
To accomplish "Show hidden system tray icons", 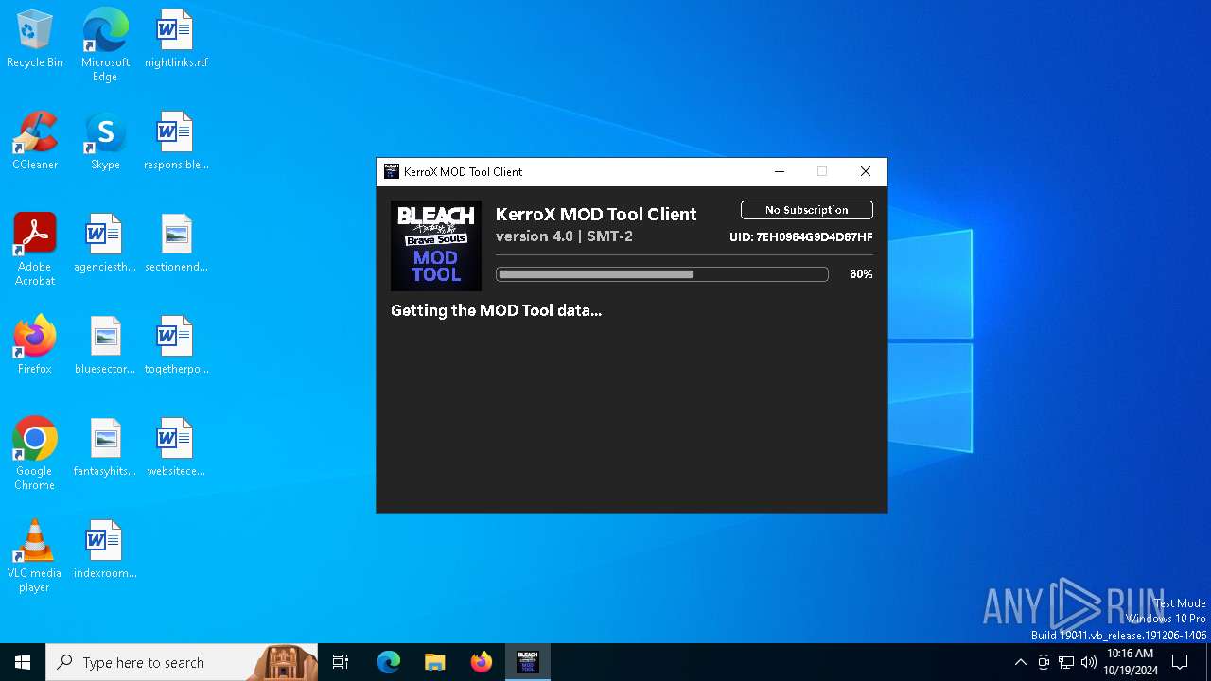I will point(1020,662).
